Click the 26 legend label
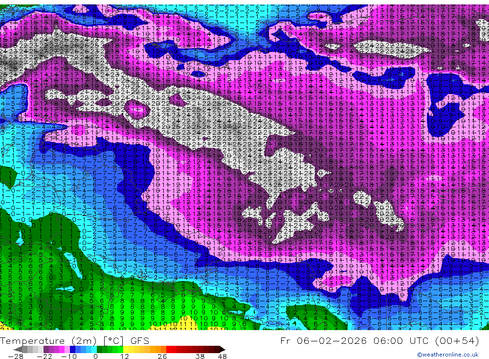 point(162,357)
